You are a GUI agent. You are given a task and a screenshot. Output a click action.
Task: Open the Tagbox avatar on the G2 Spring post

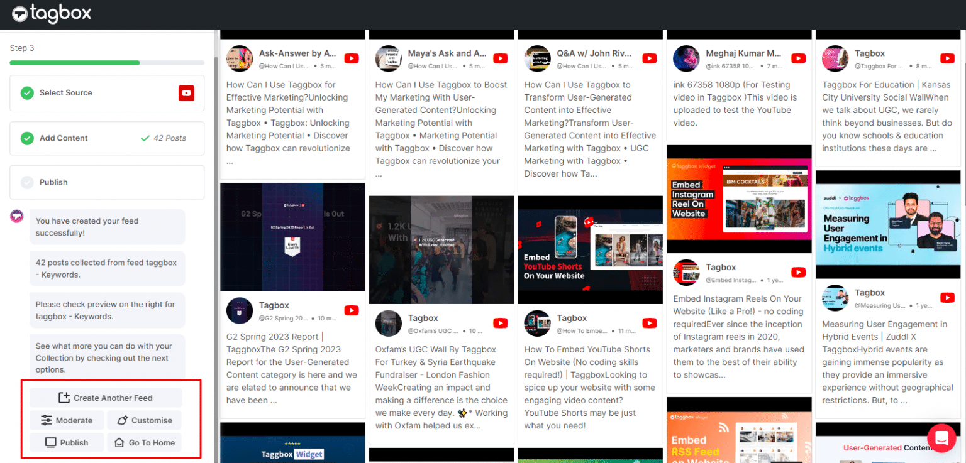239,310
